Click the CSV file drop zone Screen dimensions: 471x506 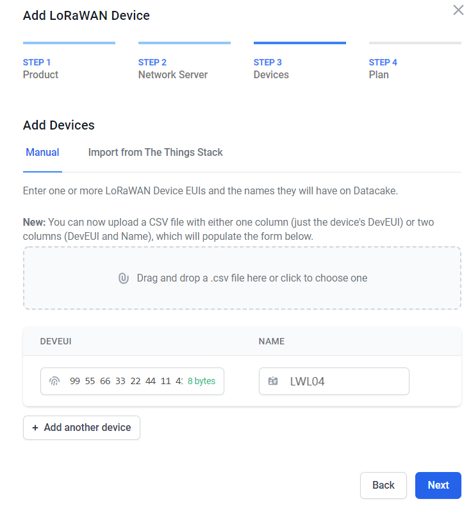coord(242,278)
